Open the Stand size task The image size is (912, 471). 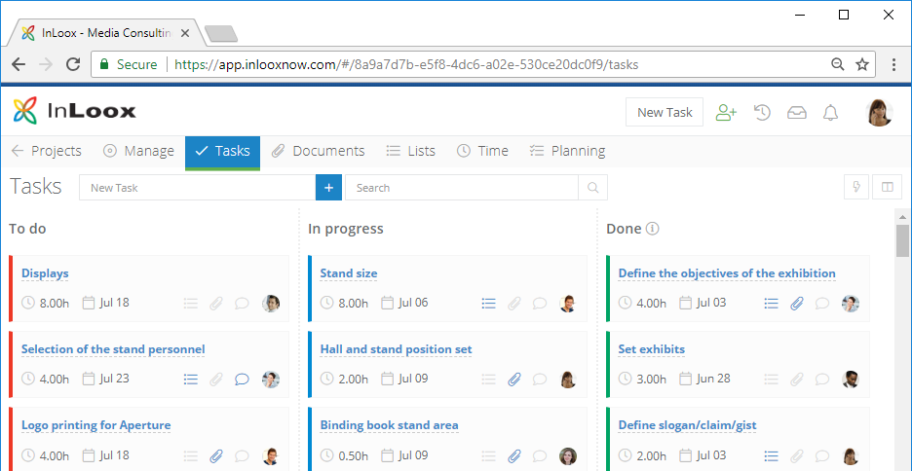tap(349, 272)
